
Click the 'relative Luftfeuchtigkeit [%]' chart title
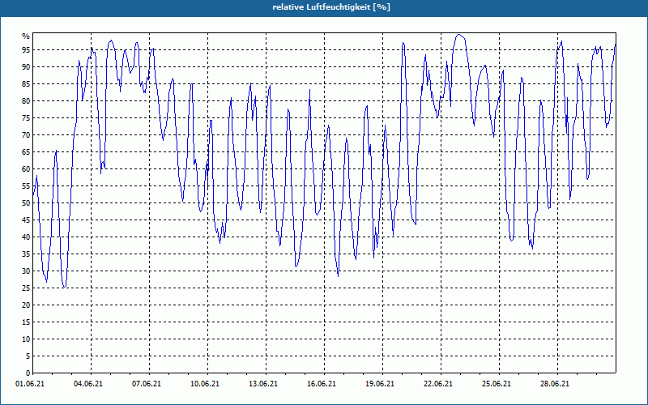(x=331, y=7)
